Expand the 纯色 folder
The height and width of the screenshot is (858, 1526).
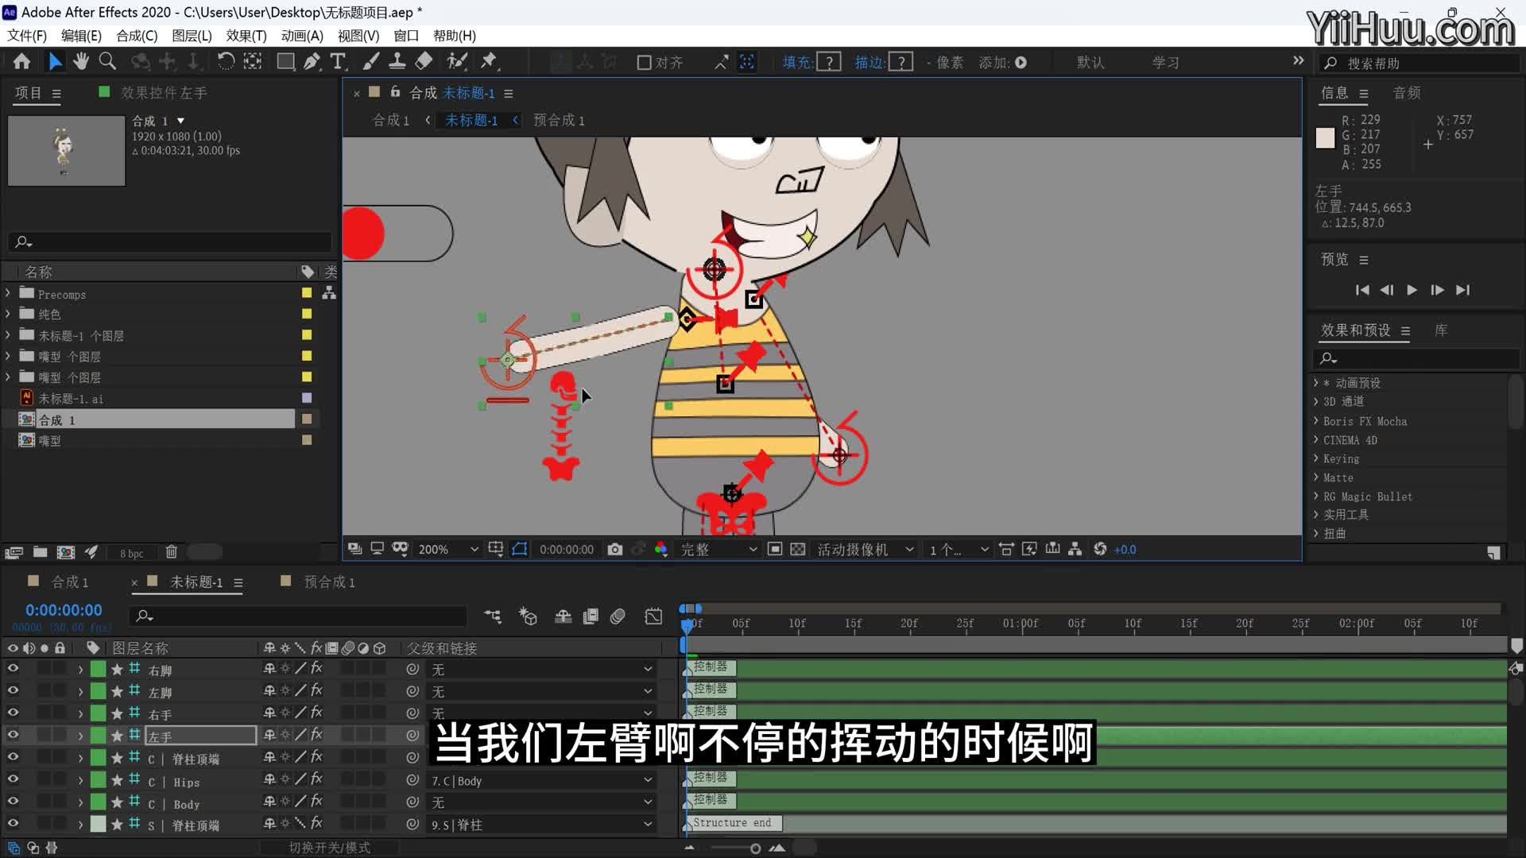(8, 314)
